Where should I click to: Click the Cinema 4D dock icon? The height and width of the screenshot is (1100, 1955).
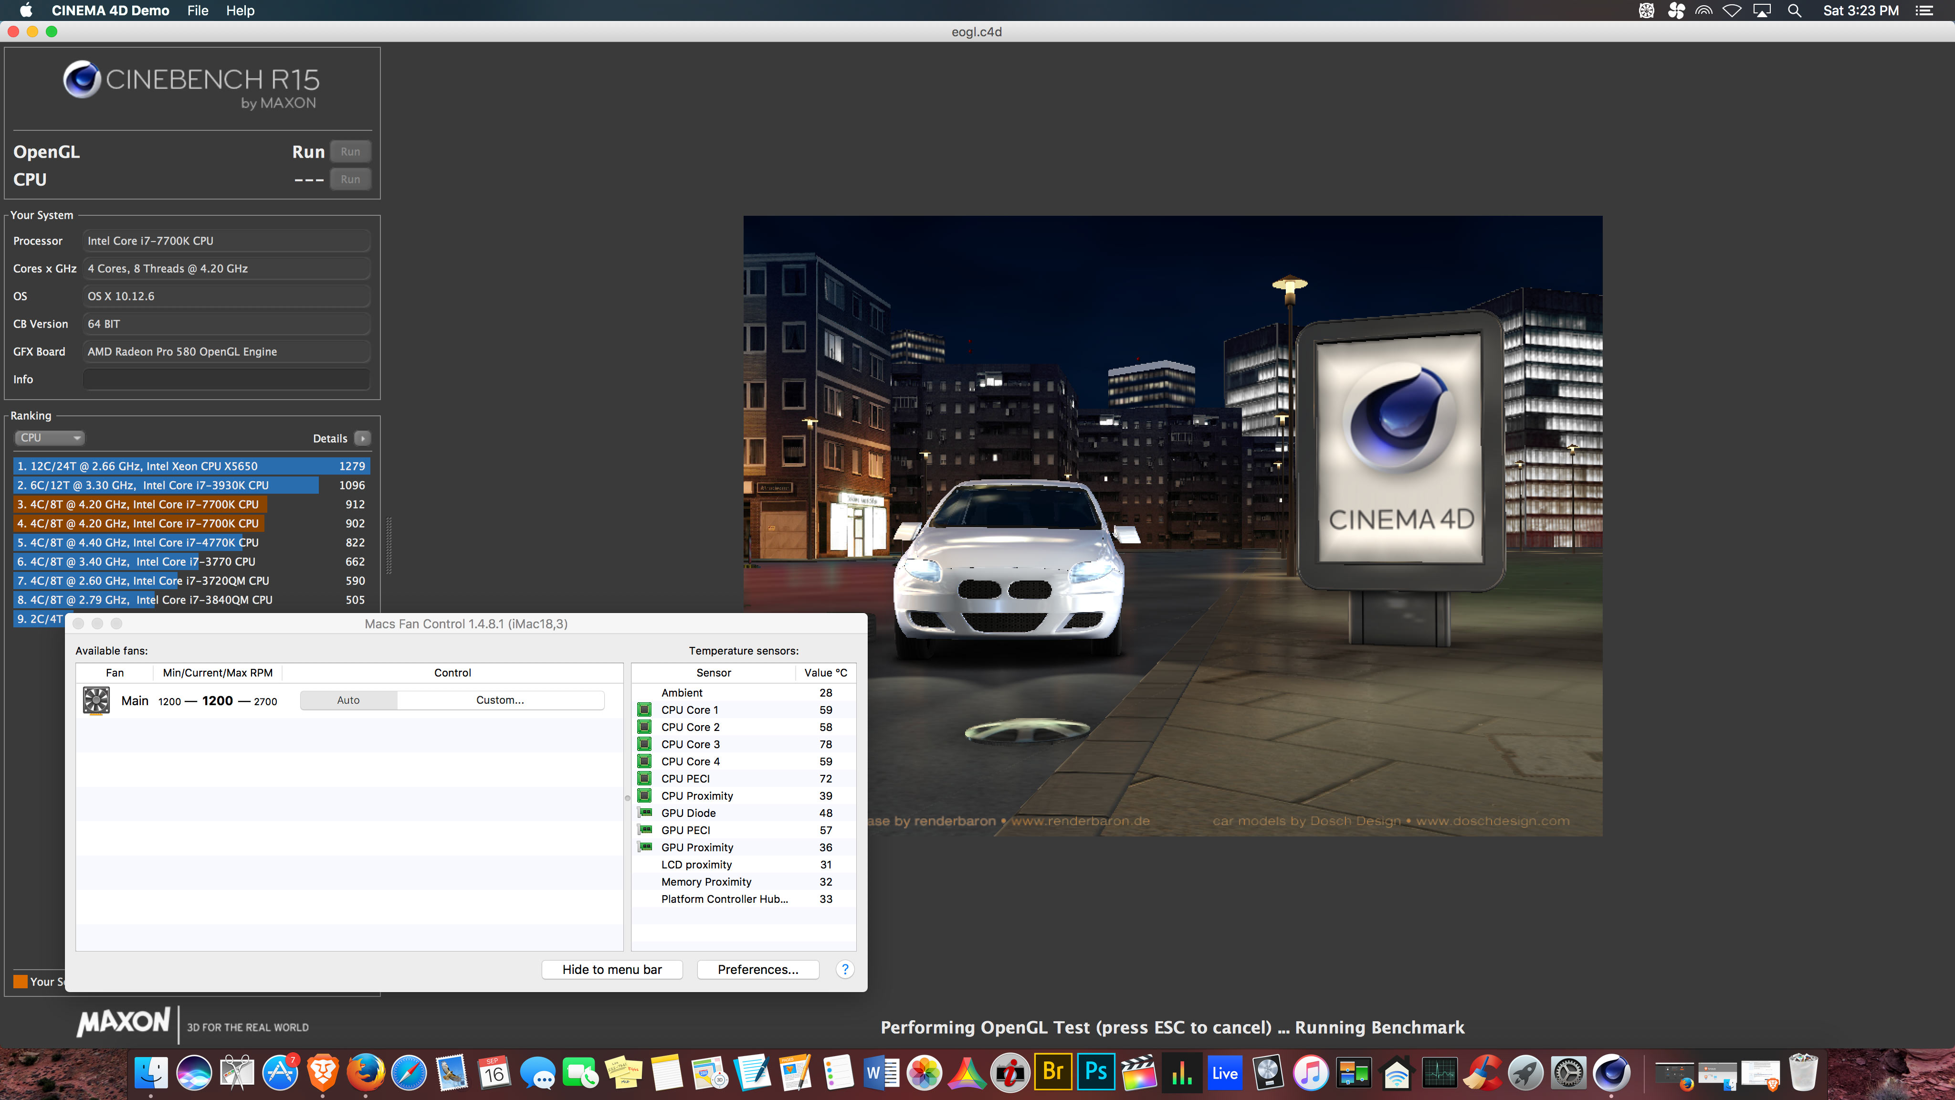(x=1611, y=1073)
